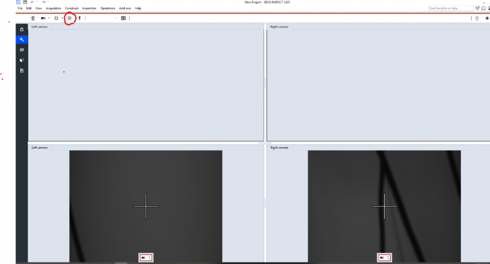This screenshot has width=490, height=264.
Task: Click the left camera live image crosshair
Action: click(x=146, y=206)
